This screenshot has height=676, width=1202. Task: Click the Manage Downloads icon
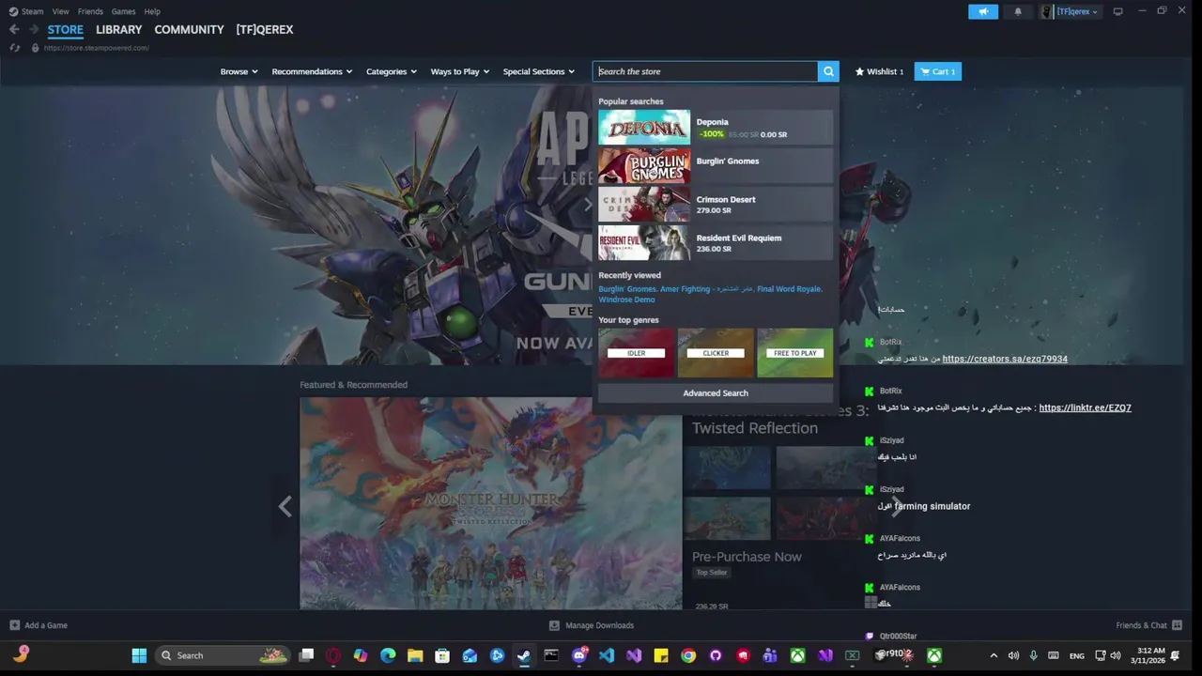(554, 625)
